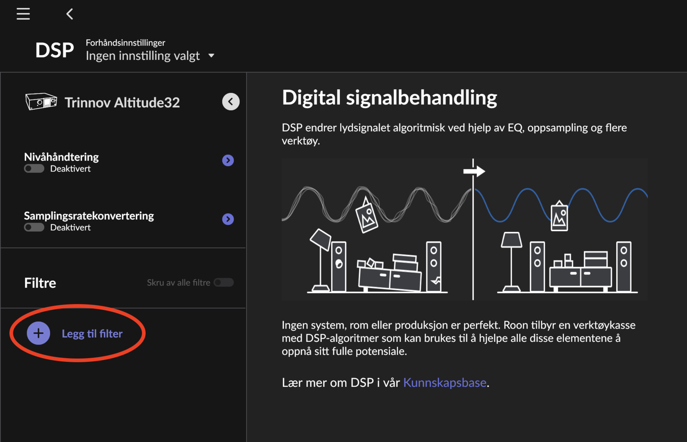
Task: Toggle the Nivåhåndtering switch
Action: tap(34, 169)
